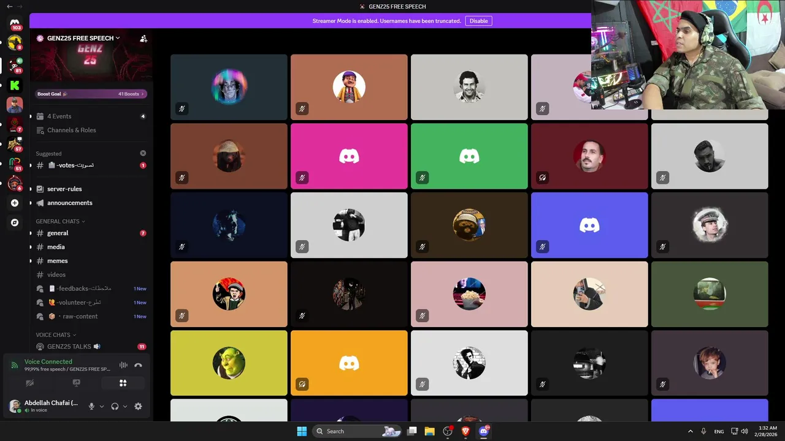
Task: Open the Discover servers compass icon
Action: (15, 222)
